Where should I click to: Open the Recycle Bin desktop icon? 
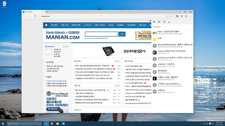point(4,5)
